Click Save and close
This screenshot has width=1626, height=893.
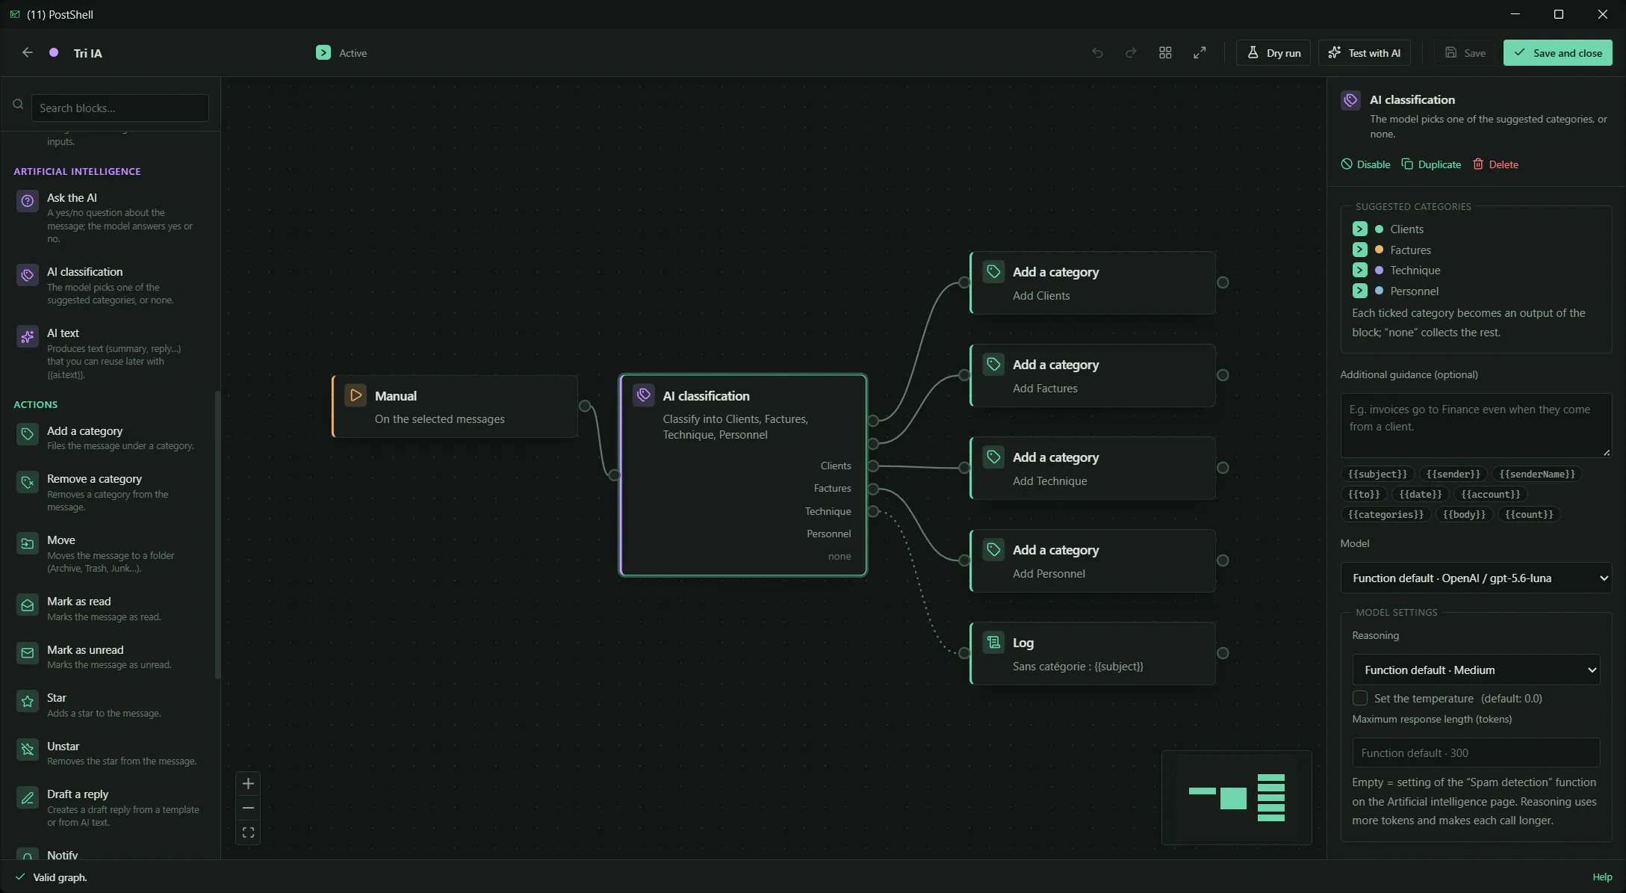tap(1557, 53)
